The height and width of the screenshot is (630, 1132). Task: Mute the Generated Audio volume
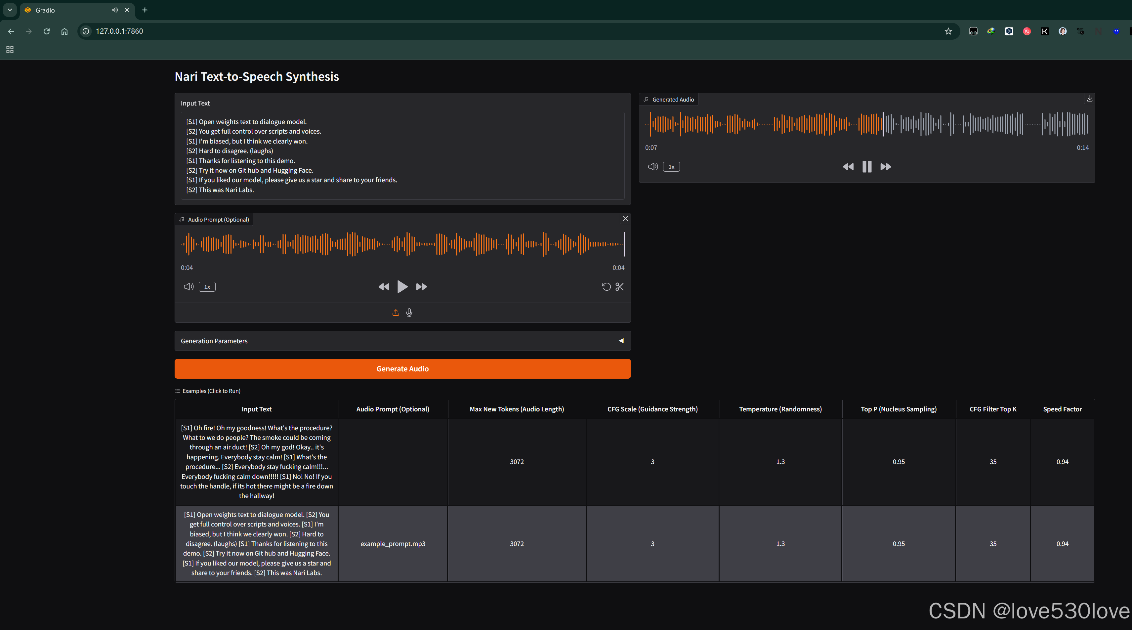[x=652, y=166]
